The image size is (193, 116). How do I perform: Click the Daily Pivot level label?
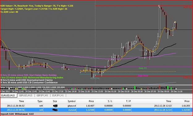click(x=143, y=76)
